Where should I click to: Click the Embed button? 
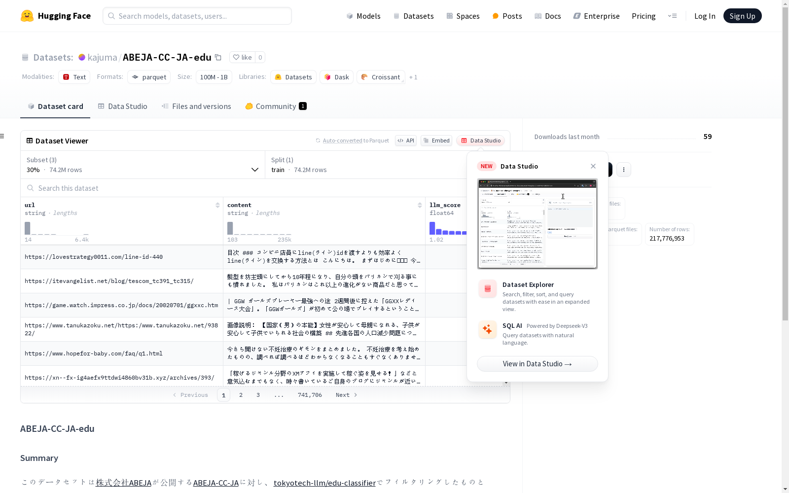[x=436, y=141]
